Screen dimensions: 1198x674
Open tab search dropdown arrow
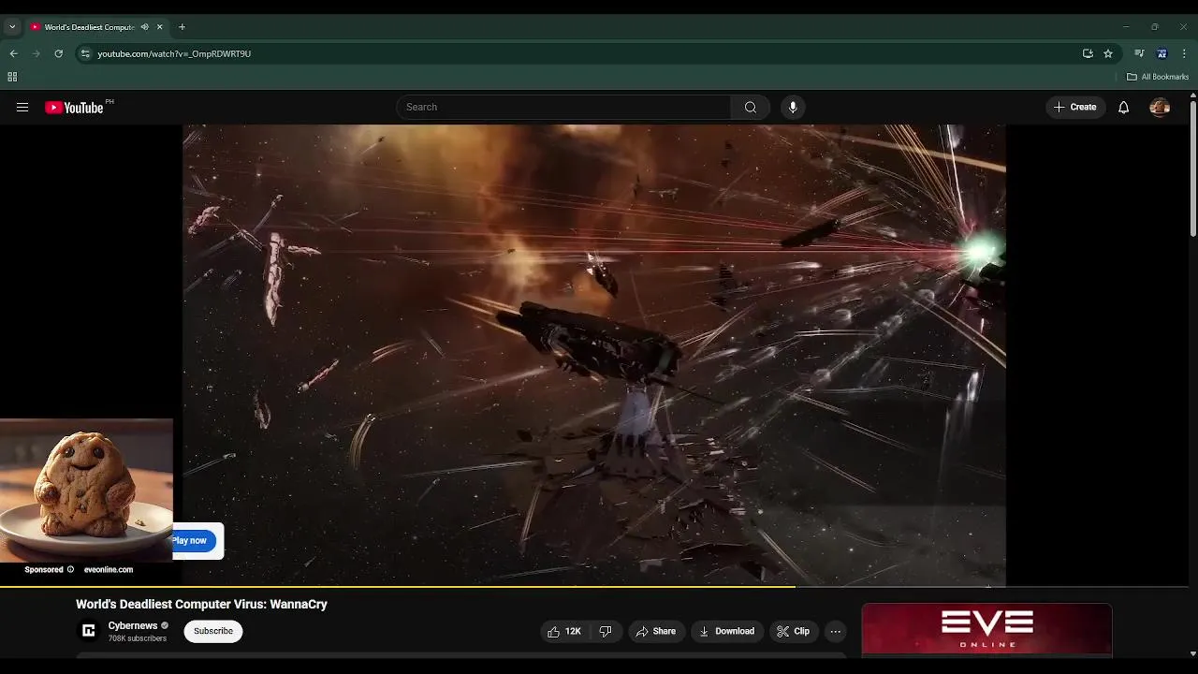[x=12, y=27]
